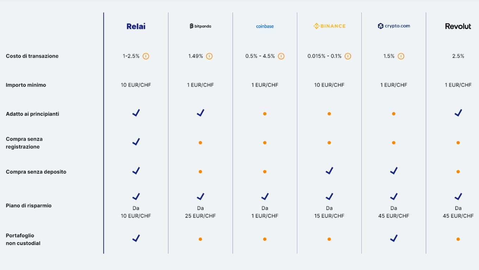Click crypto.com's checkmark for Portafoglio non custodial
The height and width of the screenshot is (270, 479).
[x=394, y=238]
